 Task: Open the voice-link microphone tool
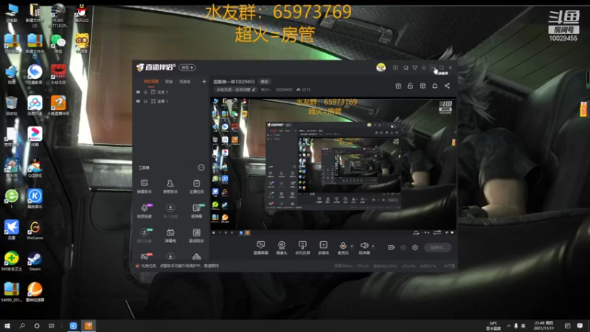(x=145, y=211)
